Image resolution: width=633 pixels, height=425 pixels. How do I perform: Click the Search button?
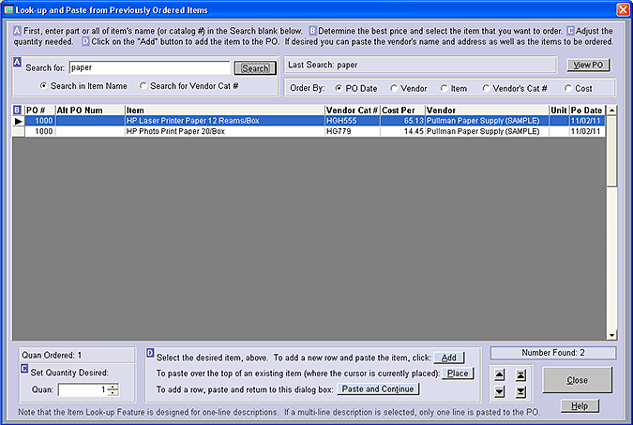(255, 68)
